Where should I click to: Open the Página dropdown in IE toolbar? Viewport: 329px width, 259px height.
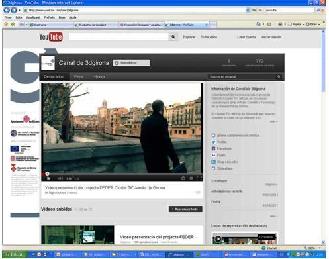tap(296, 24)
